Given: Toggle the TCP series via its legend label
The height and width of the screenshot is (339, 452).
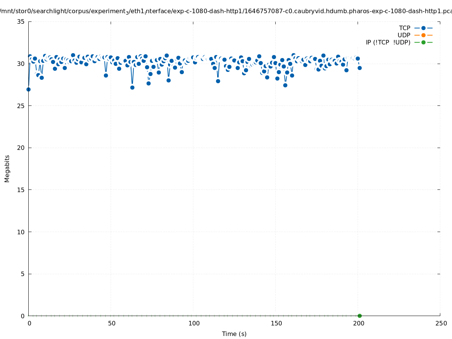Looking at the screenshot, I should 404,28.
